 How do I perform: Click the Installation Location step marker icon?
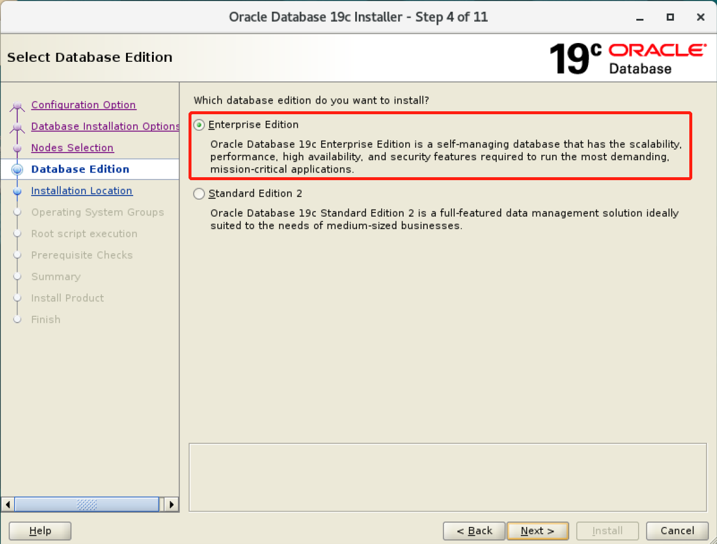18,191
